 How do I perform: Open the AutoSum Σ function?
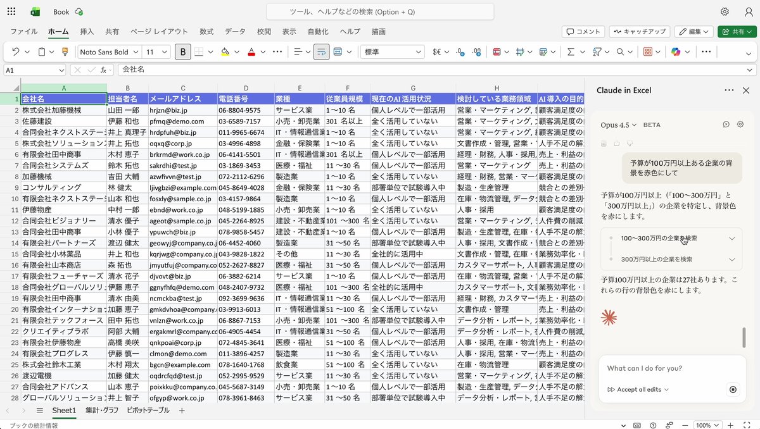pos(569,51)
